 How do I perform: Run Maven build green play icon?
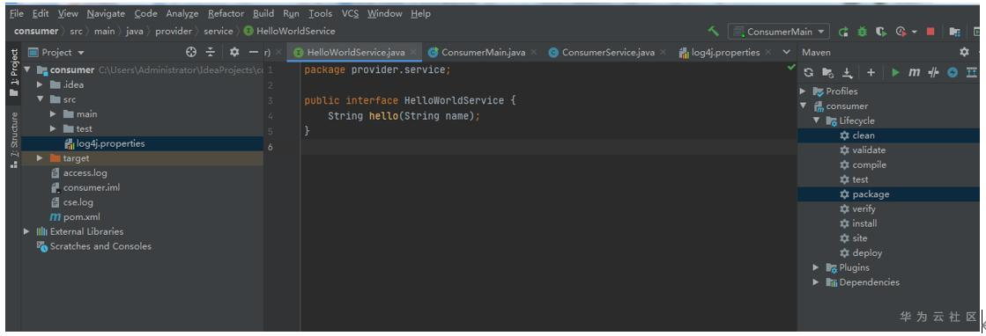point(895,72)
